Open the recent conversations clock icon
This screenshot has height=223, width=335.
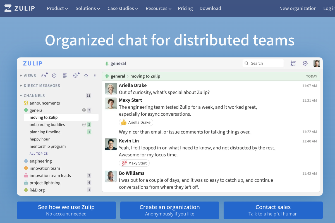(x=54, y=76)
